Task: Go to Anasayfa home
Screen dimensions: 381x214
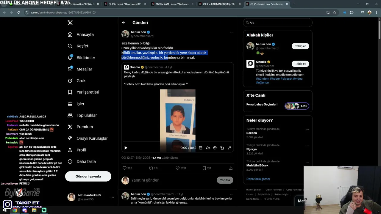Action: 81,34
